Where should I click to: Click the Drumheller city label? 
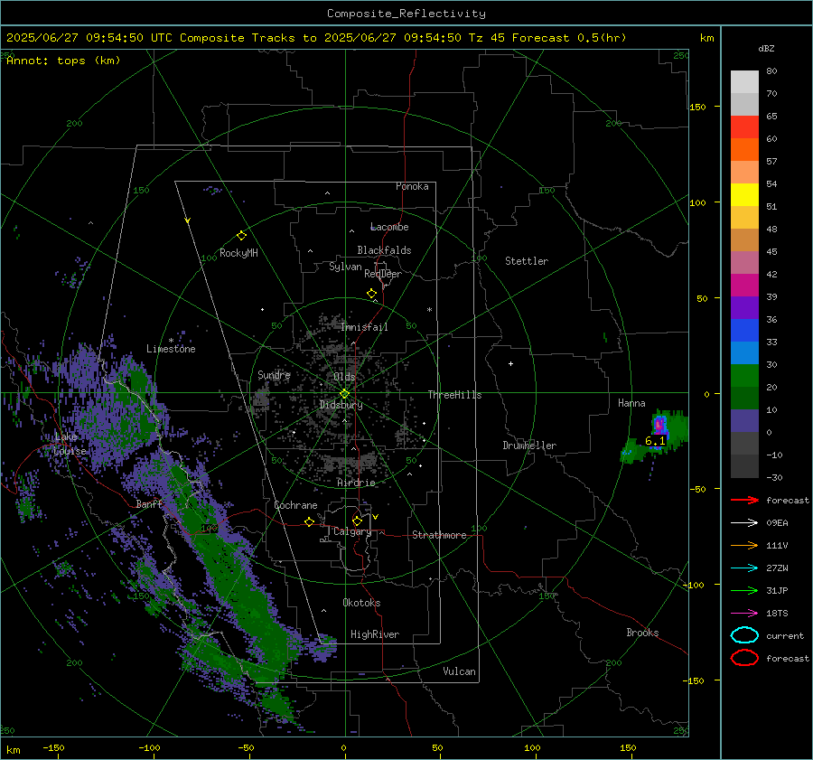(x=529, y=446)
